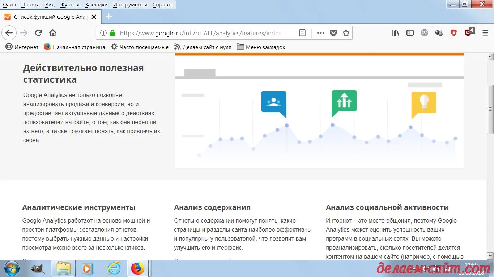Open uBlock Origin extension with badge 4
494x277 pixels.
coord(469,32)
